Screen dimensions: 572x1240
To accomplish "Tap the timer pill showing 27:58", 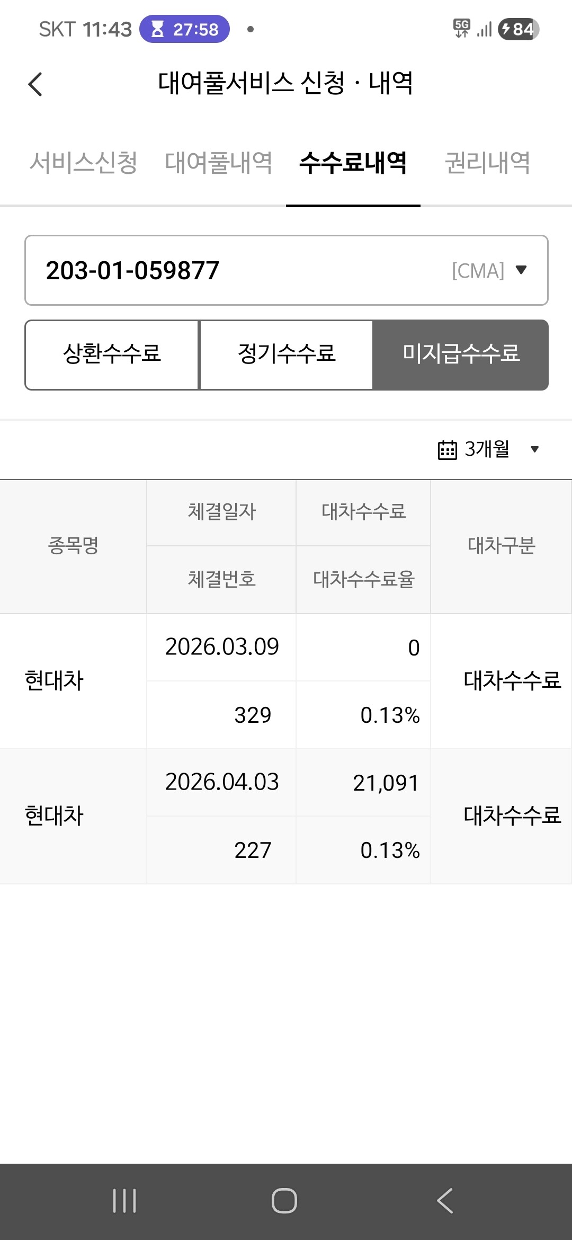I will pyautogui.click(x=184, y=29).
